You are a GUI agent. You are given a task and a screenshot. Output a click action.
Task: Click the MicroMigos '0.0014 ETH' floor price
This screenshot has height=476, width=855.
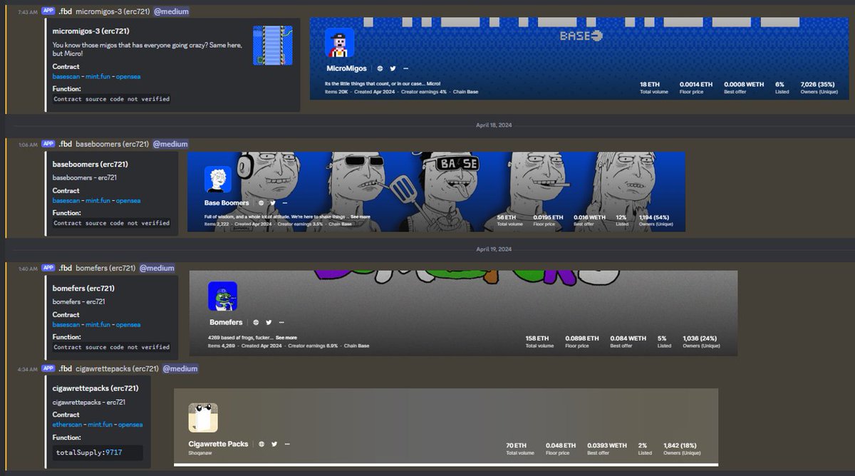[695, 84]
